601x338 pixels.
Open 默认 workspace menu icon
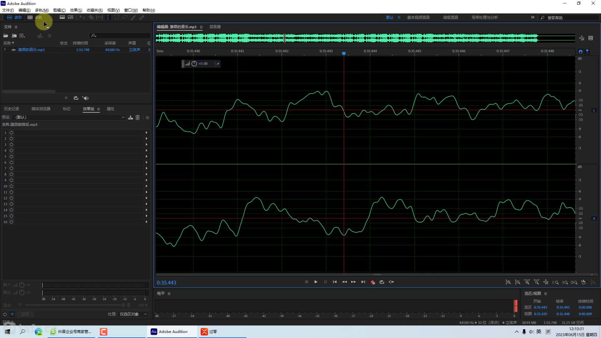(399, 18)
